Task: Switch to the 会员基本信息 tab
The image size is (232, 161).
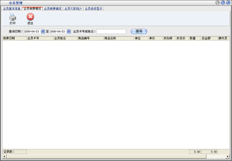Action: [12, 8]
